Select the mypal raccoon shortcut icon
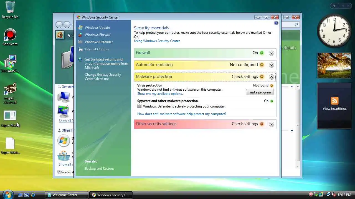 pos(10,89)
